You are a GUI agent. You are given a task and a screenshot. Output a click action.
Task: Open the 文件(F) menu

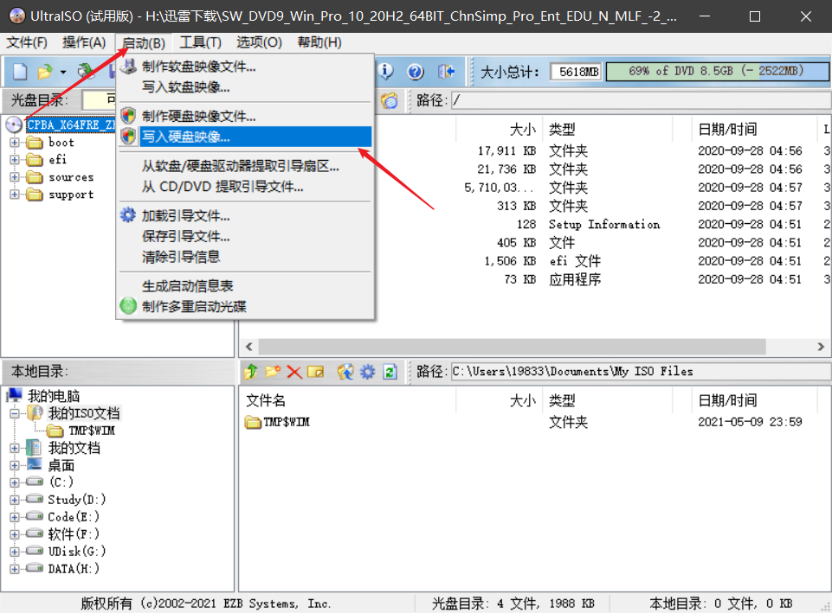click(x=27, y=42)
